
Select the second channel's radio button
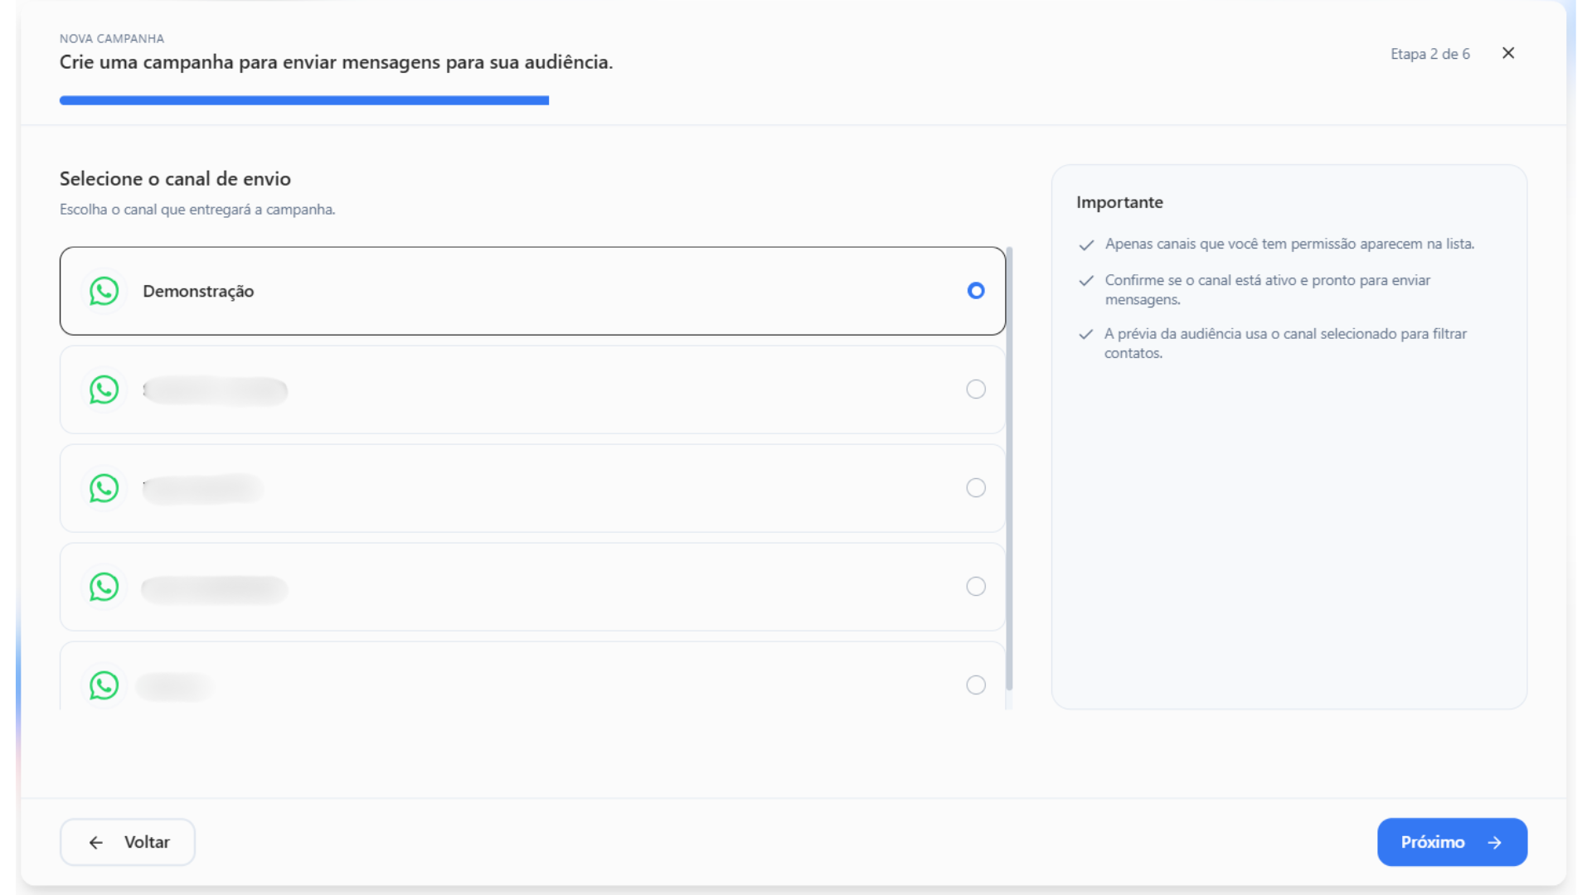click(x=976, y=389)
